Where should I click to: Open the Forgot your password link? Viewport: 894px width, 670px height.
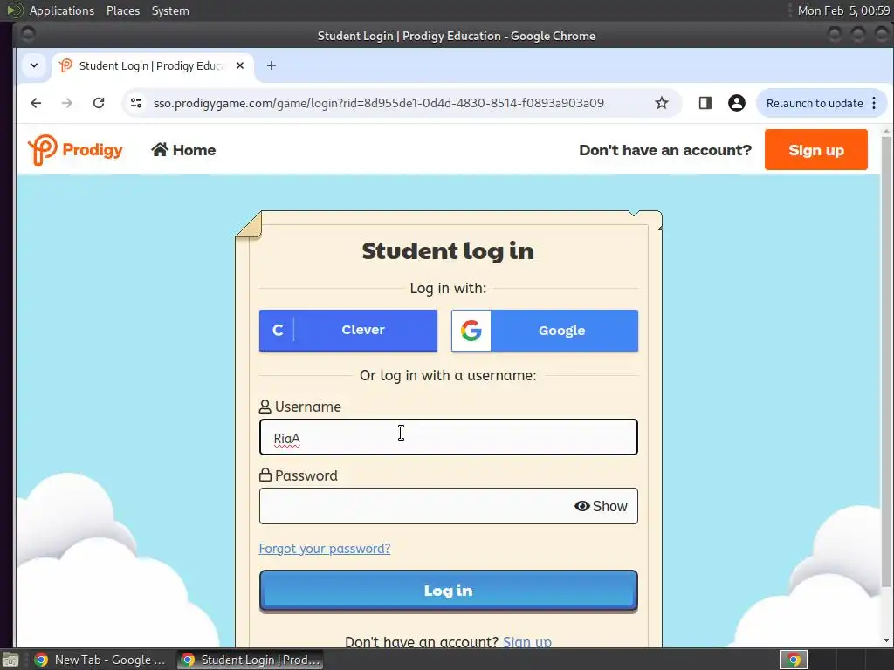(325, 549)
